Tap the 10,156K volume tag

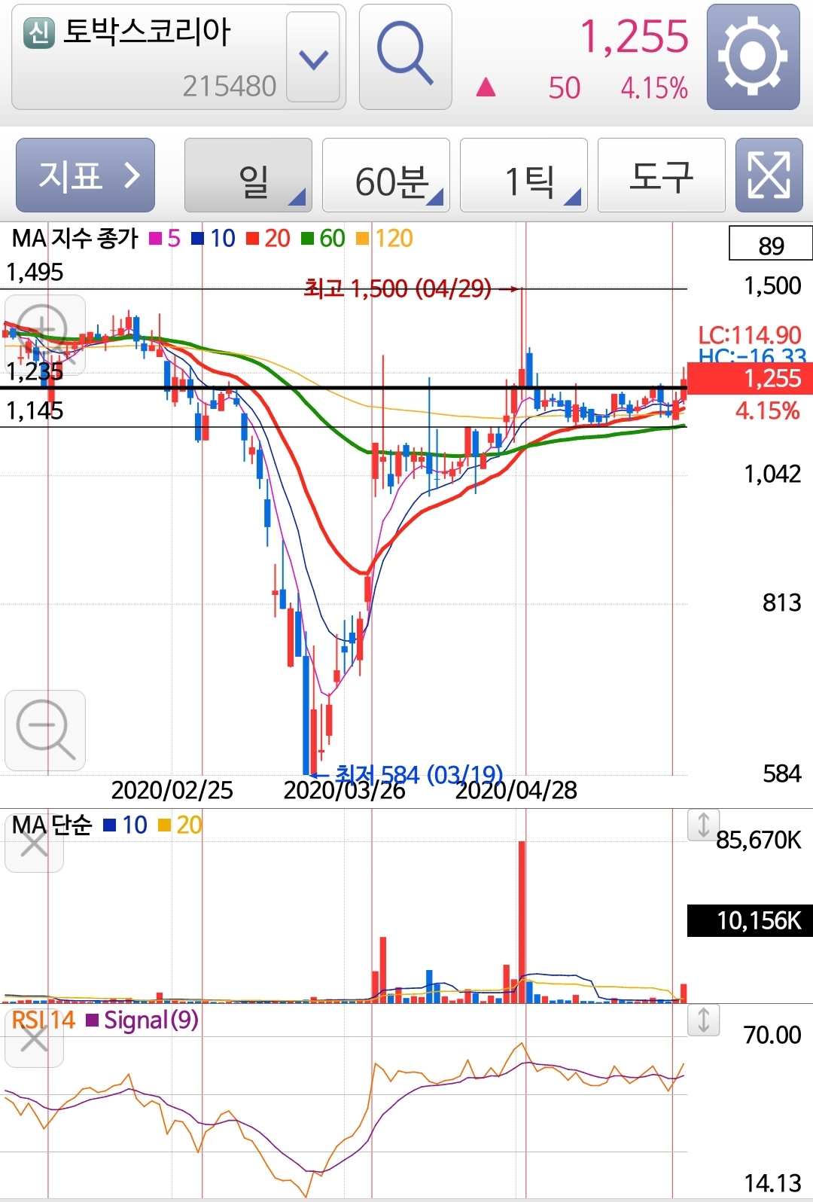(750, 920)
